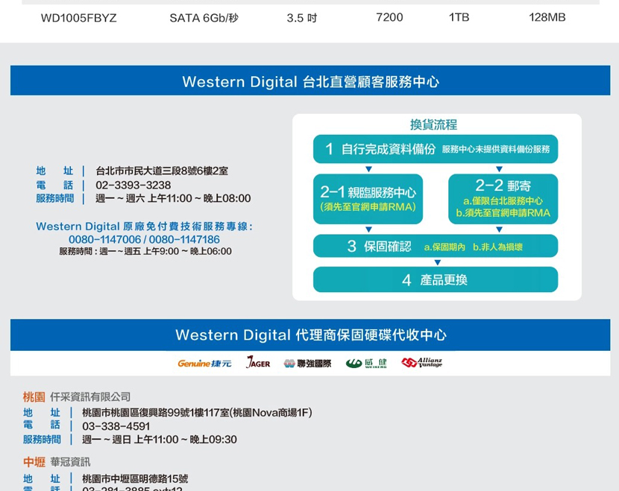This screenshot has height=491, width=619.
Task: Click 桃園 仟采資訊有限公司 heading
Action: pyautogui.click(x=77, y=396)
